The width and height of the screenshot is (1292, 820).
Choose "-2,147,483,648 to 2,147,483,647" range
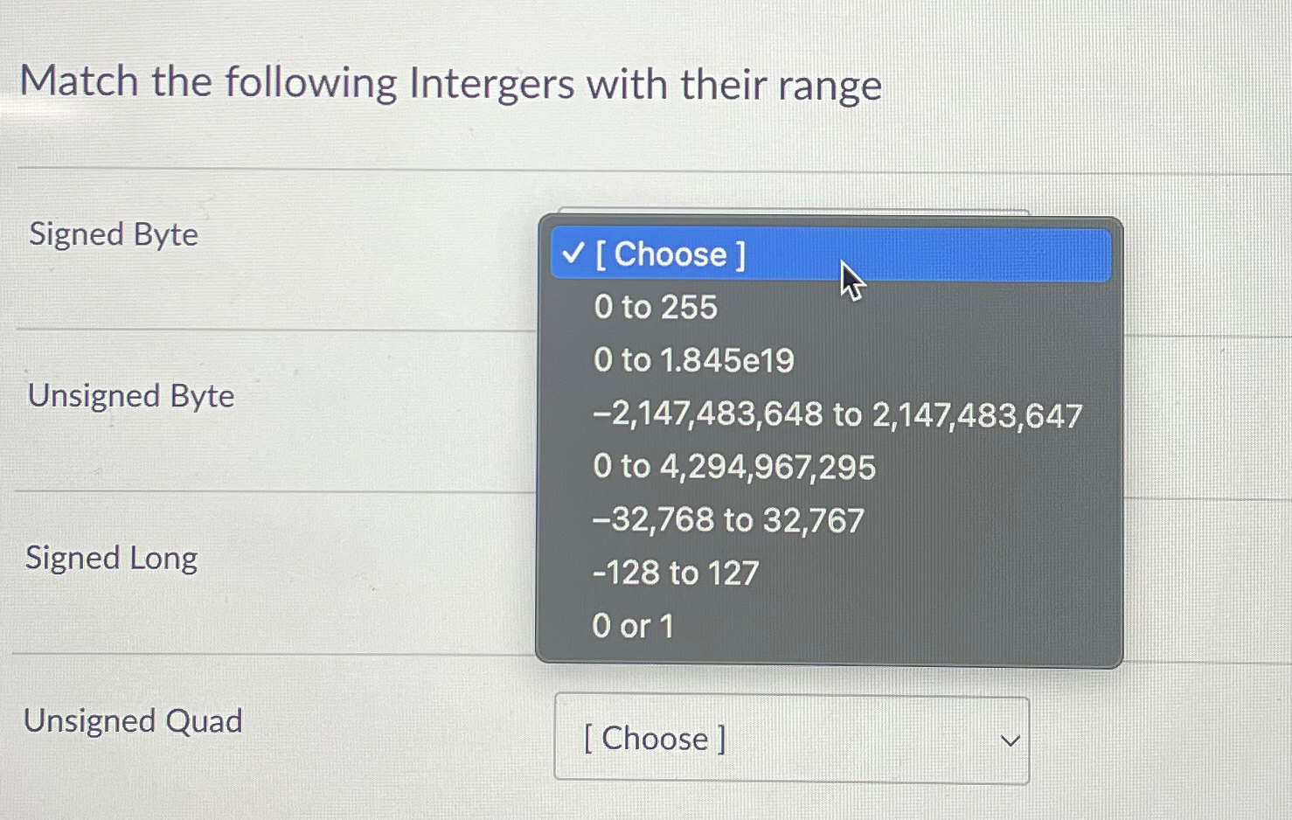(837, 414)
